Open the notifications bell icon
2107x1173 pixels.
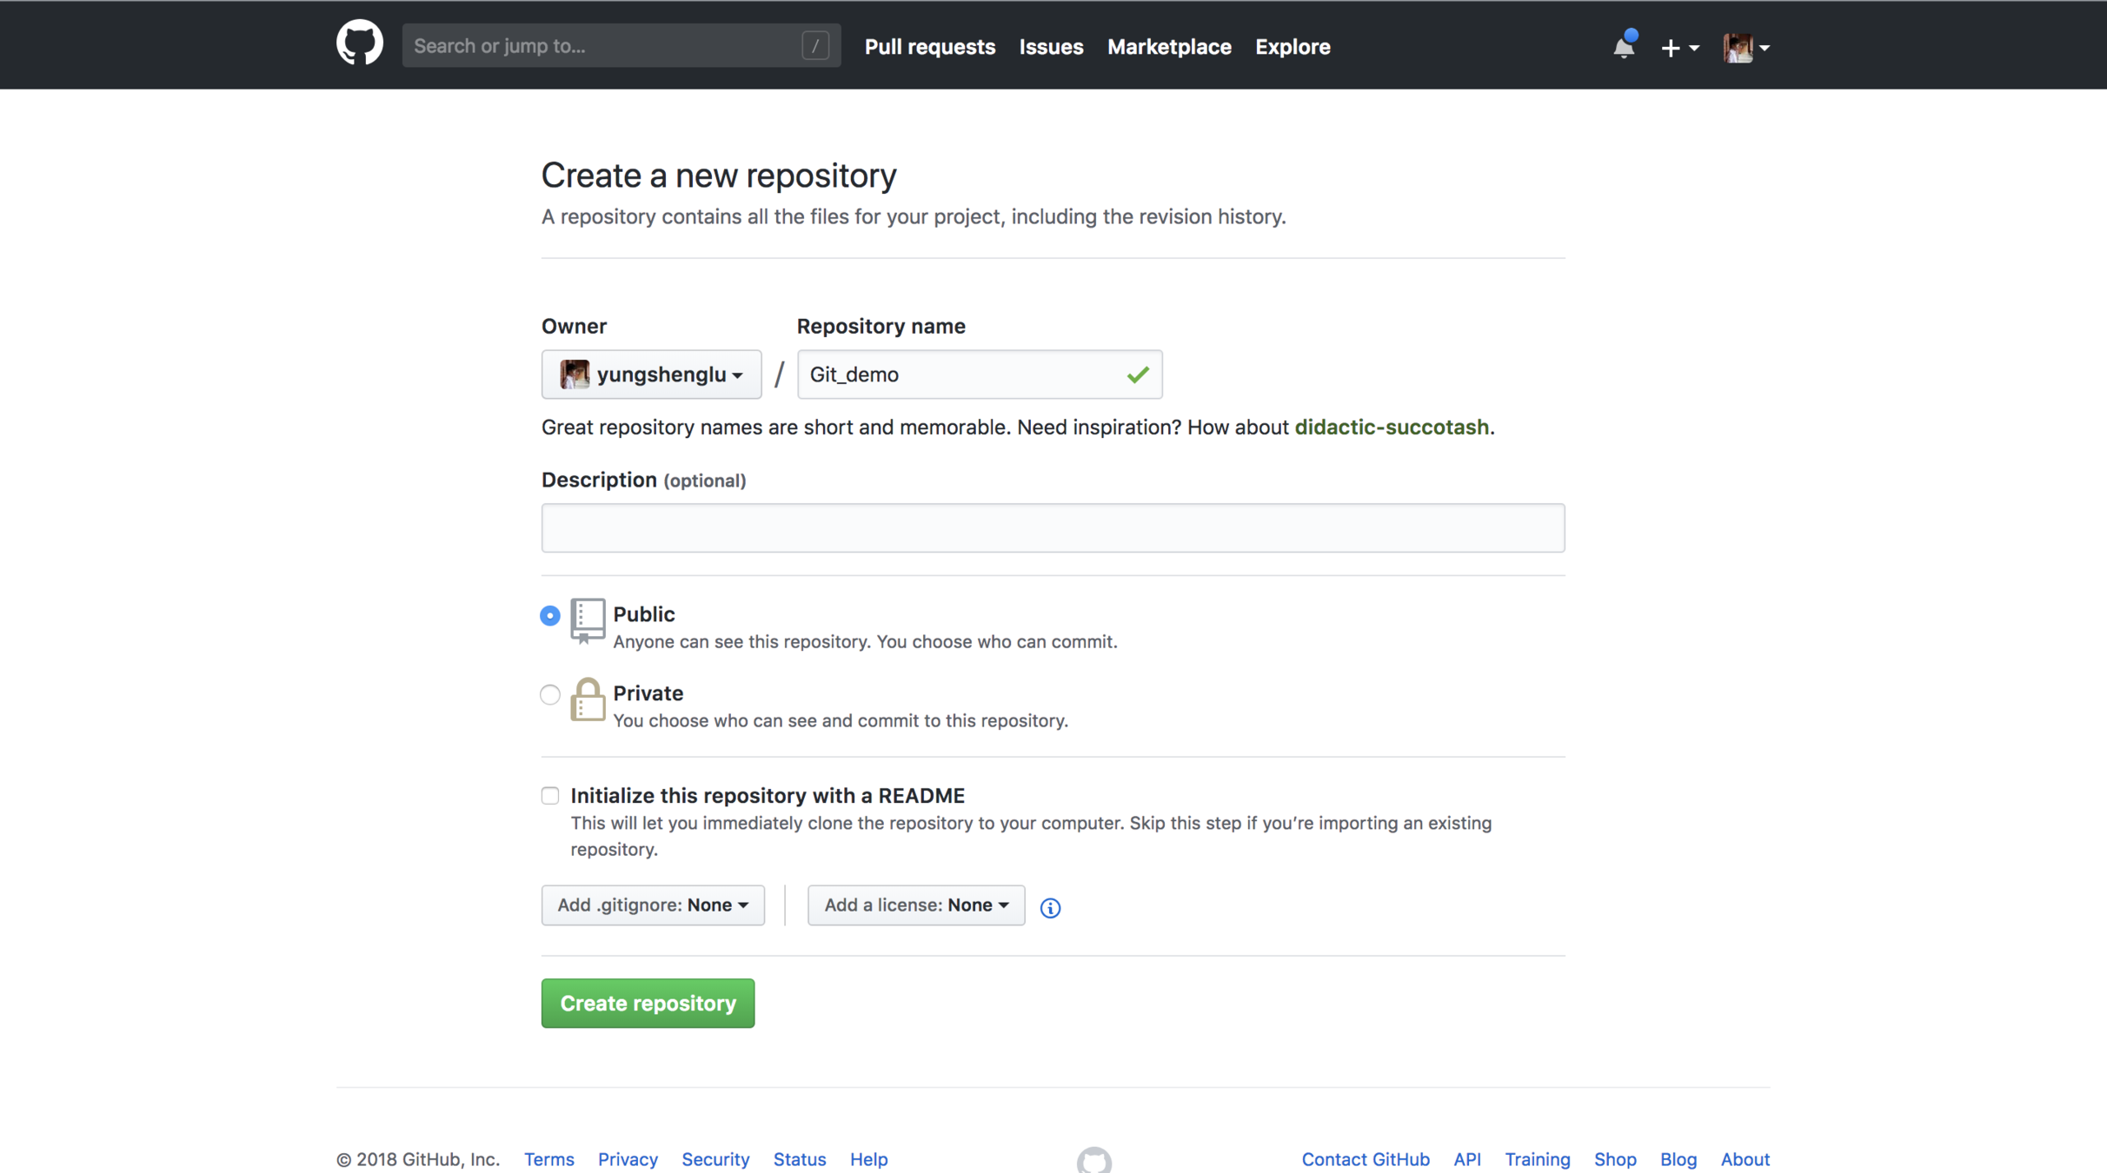[x=1623, y=47]
